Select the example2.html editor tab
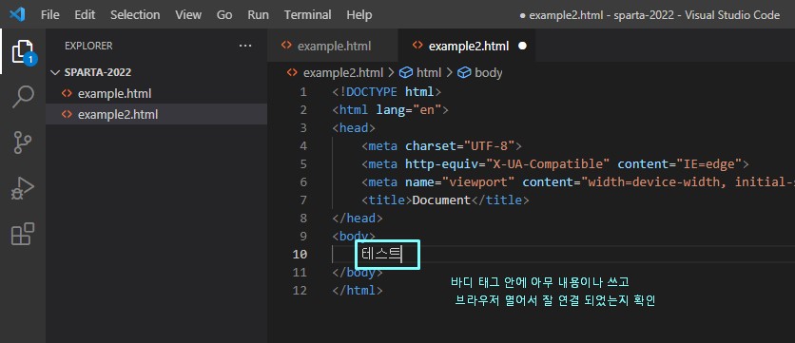Screen dimensions: 795x343 (467, 47)
